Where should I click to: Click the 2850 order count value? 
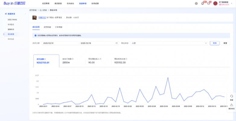[66, 62]
